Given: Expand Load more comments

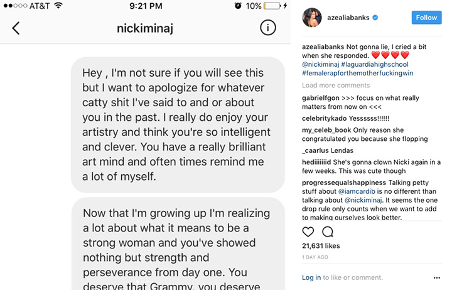Looking at the screenshot, I should [x=336, y=86].
